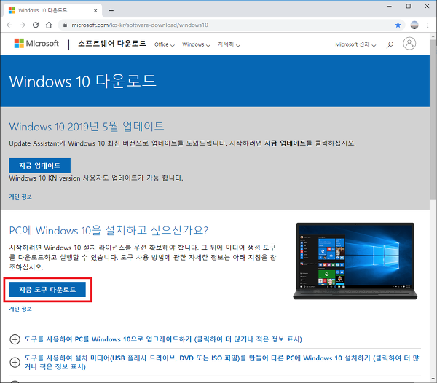The height and width of the screenshot is (383, 437).
Task: Reload the page with the refresh icon
Action: pos(36,25)
